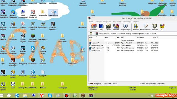
Task: Open the Windows Start button
Action: pyautogui.click(x=2, y=96)
